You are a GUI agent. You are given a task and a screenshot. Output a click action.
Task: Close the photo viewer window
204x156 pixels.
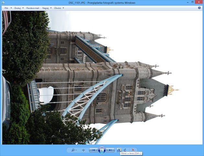(199, 2)
